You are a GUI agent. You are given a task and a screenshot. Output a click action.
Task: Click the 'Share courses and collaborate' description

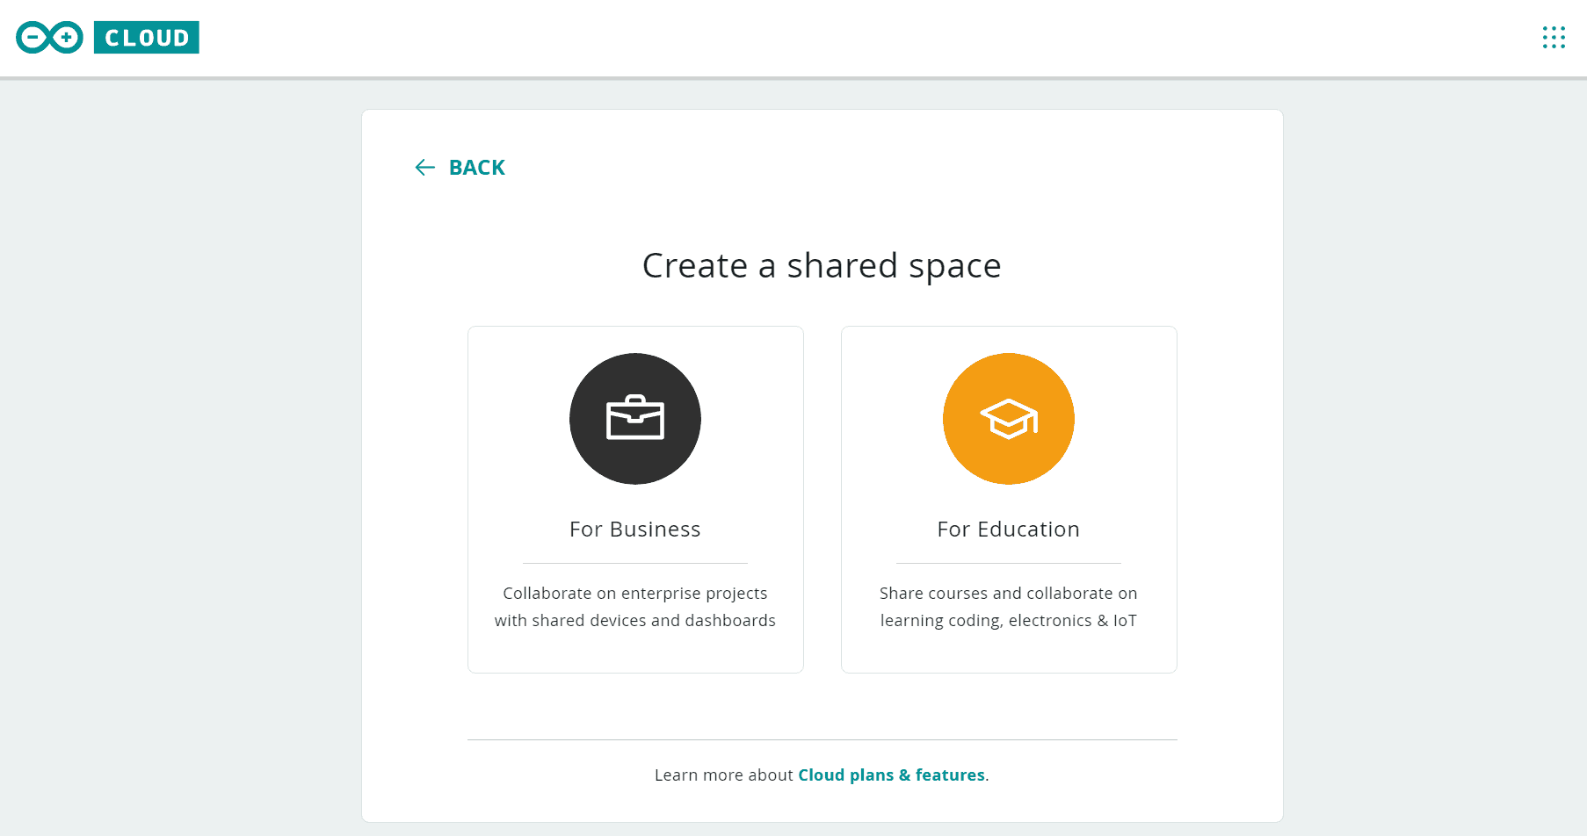(x=1008, y=594)
